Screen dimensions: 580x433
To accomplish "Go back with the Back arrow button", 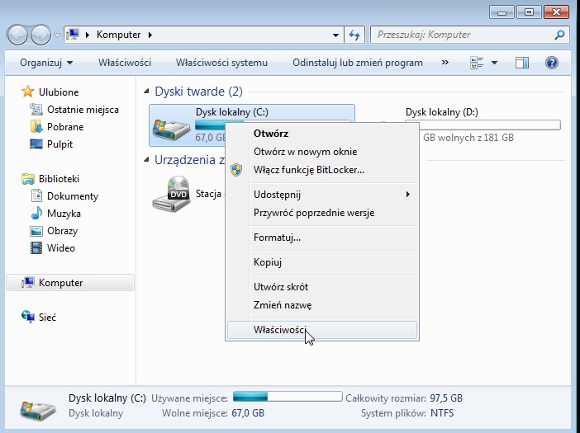I will point(17,35).
